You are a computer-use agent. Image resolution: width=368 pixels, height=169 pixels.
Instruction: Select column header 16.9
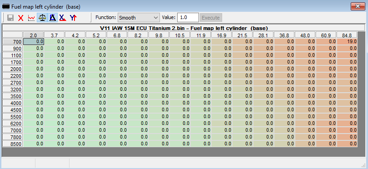(x=221, y=35)
